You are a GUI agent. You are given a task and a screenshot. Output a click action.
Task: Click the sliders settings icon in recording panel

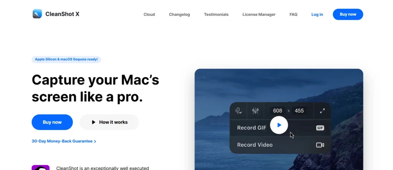click(255, 111)
